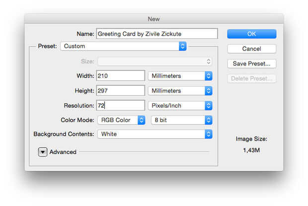
Task: Click the Resolution value field
Action: click(x=121, y=105)
